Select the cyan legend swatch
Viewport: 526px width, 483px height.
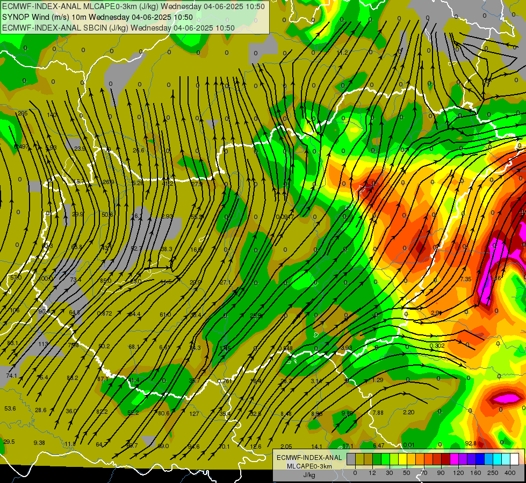[x=497, y=459]
